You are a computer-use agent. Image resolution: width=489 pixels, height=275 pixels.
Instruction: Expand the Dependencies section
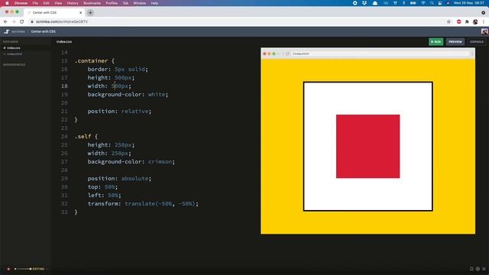(15, 64)
